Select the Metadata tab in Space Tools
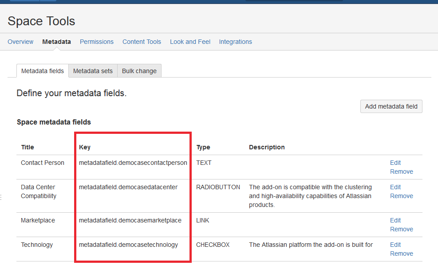The image size is (438, 269). (56, 42)
